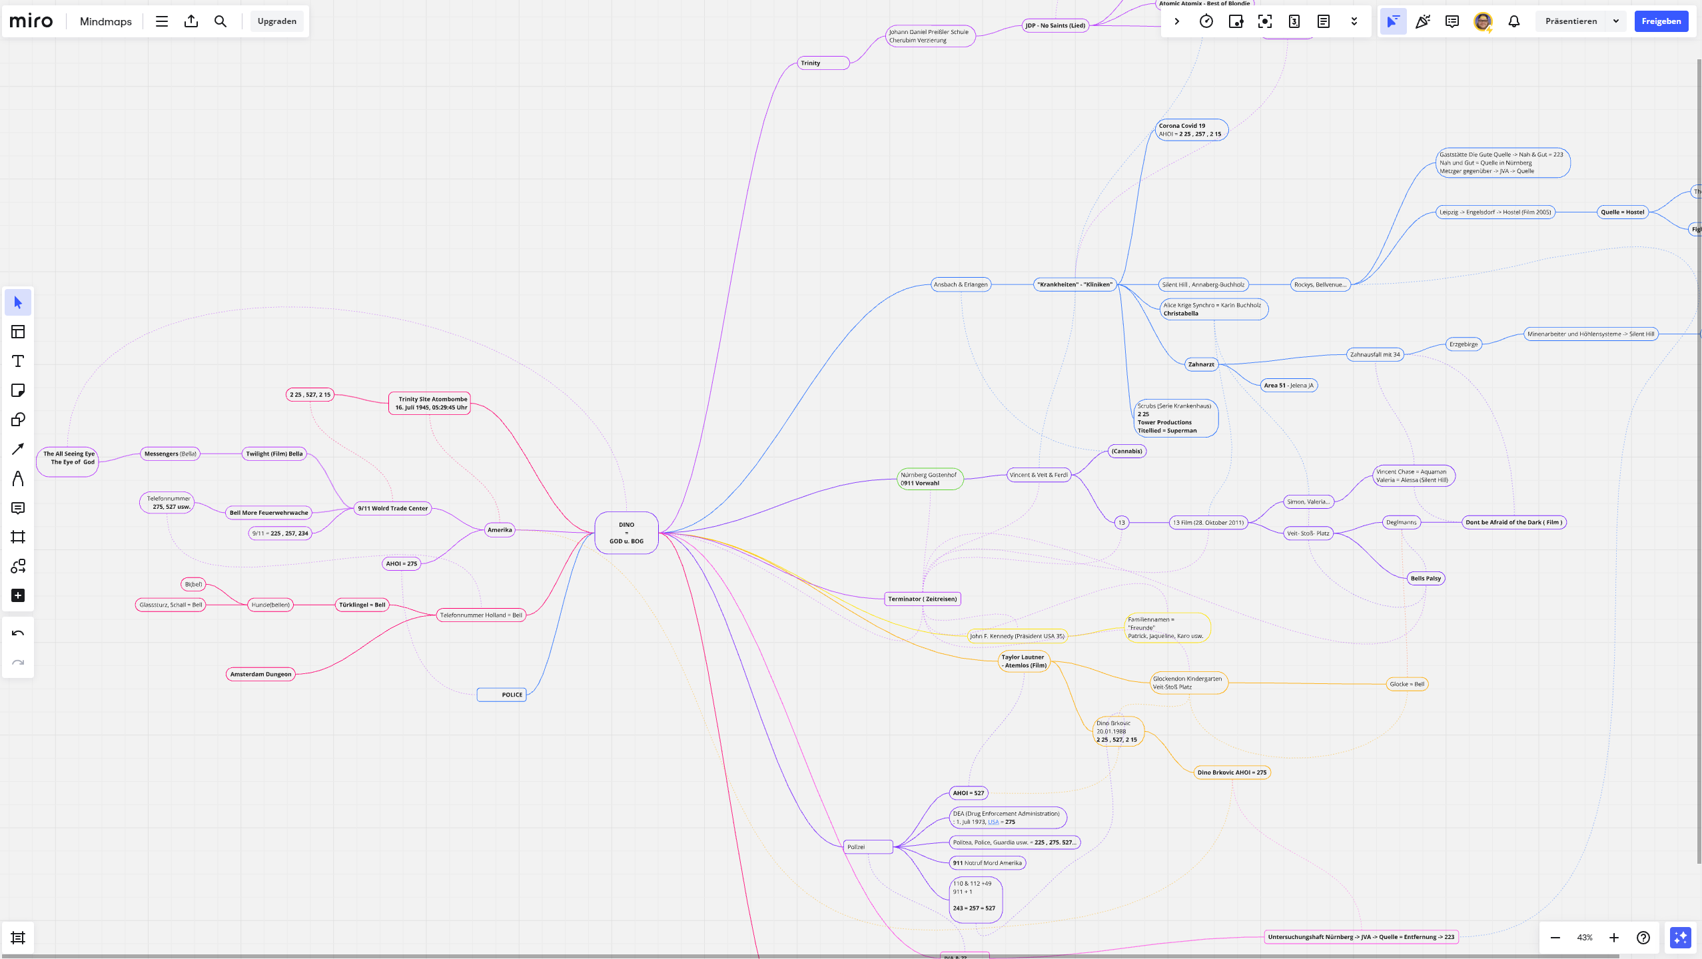Click the redo arrow
This screenshot has height=959, width=1702.
(18, 663)
